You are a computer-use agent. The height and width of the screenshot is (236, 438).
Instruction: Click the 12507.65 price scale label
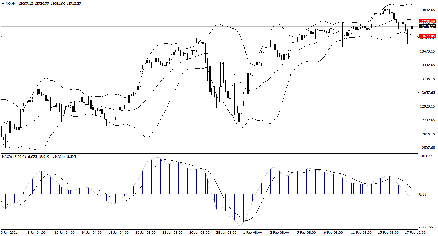[x=427, y=148]
